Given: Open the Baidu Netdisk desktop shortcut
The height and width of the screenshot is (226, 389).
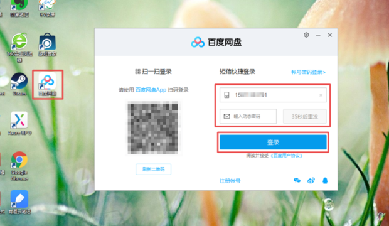Looking at the screenshot, I should coord(48,84).
